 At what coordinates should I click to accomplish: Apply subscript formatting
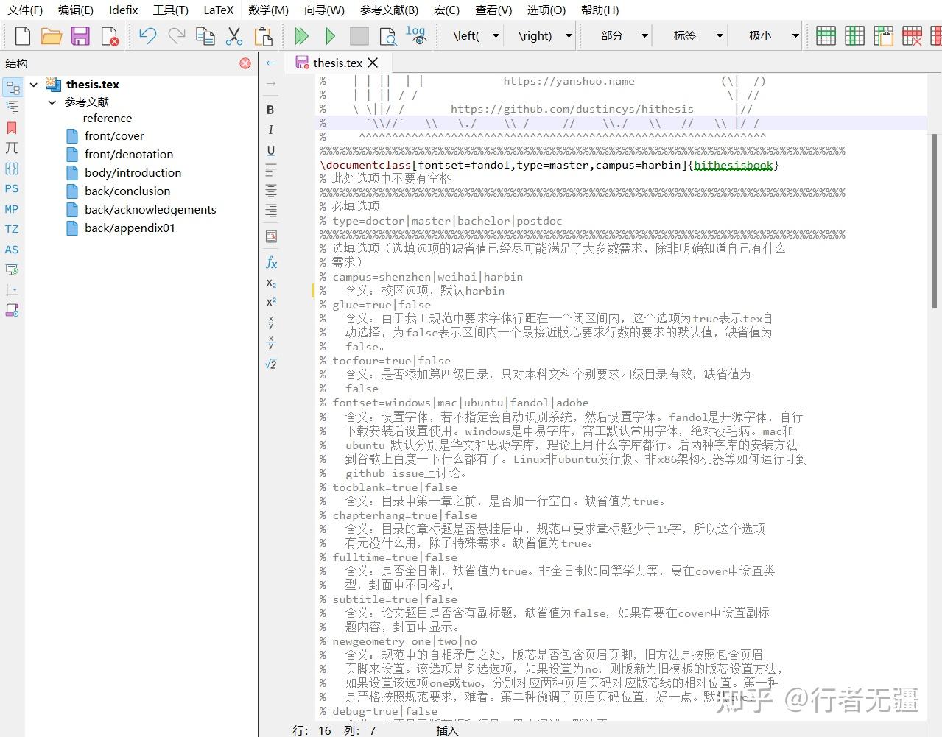pos(270,283)
